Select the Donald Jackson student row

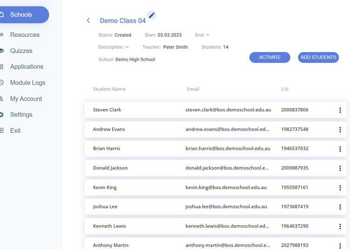click(110, 168)
